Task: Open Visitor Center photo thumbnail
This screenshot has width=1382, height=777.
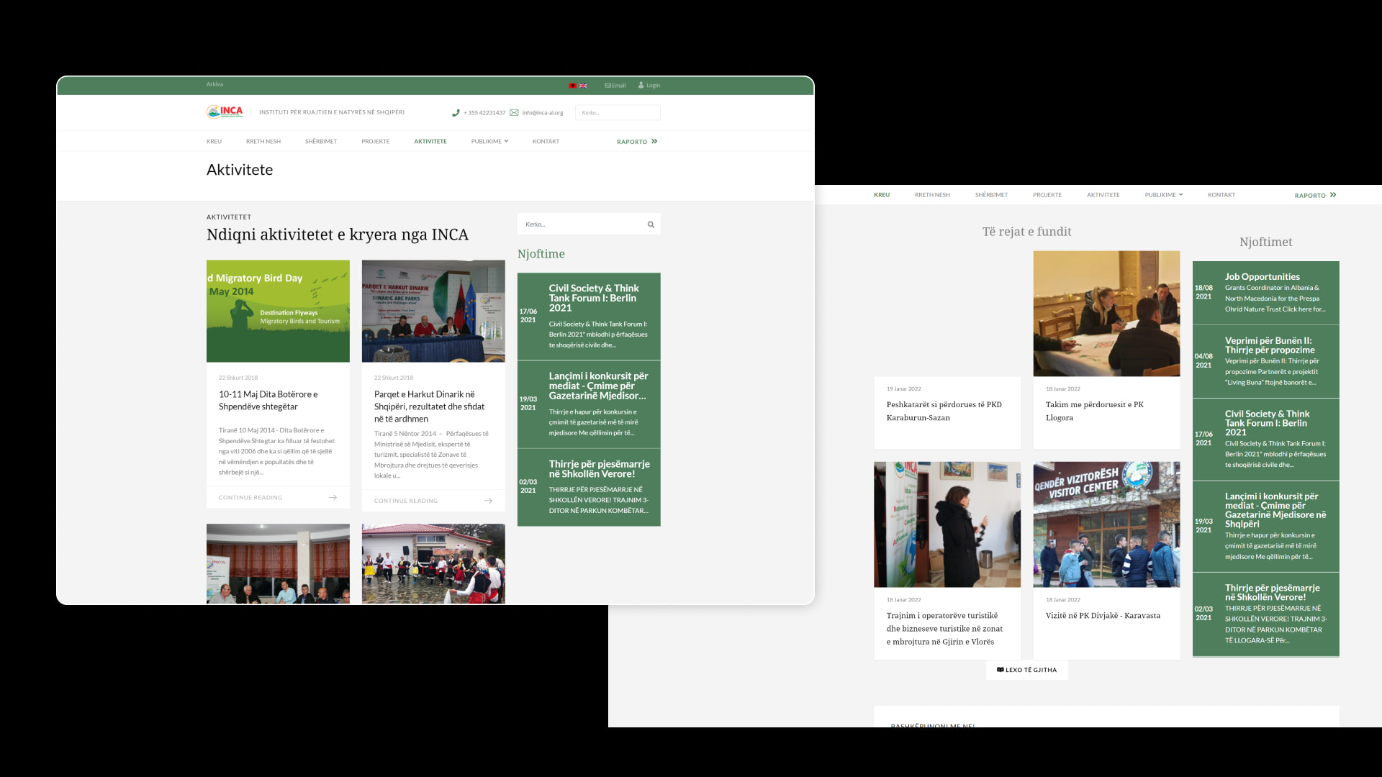Action: [x=1106, y=524]
